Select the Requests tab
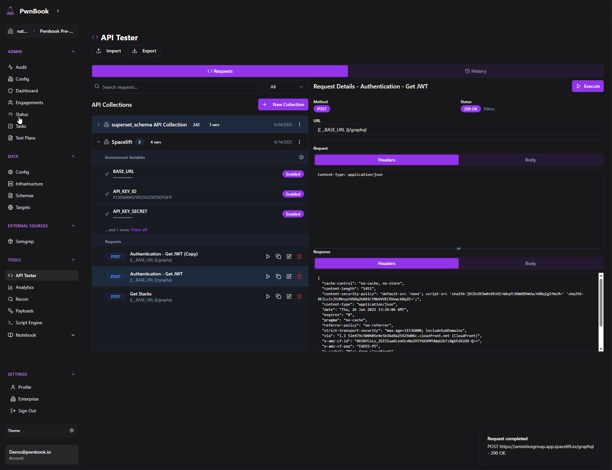This screenshot has height=470, width=612. click(x=220, y=71)
